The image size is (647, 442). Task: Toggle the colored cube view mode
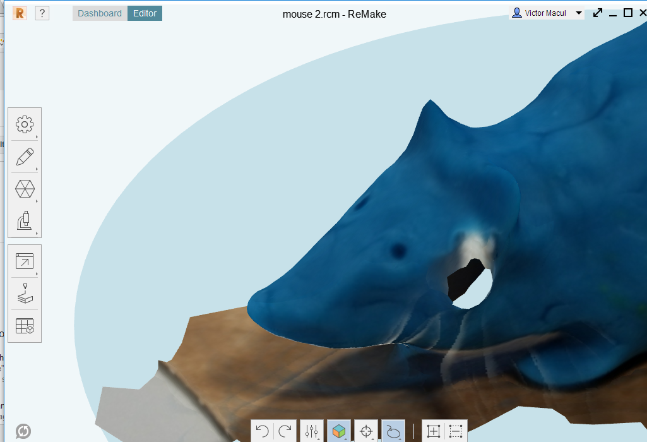[x=339, y=431]
